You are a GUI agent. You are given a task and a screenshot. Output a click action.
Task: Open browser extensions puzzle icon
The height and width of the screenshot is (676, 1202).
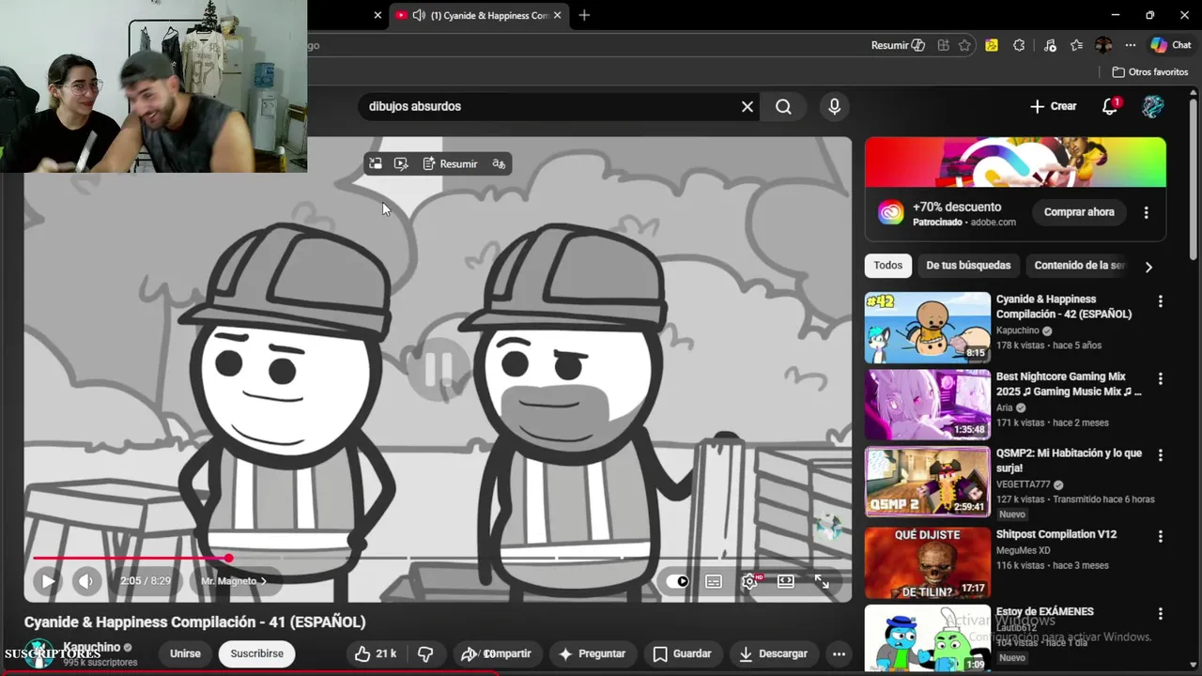click(1019, 45)
